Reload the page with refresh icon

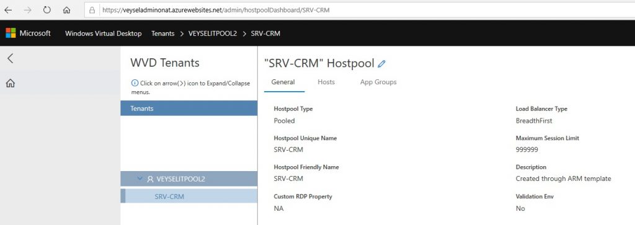(47, 10)
